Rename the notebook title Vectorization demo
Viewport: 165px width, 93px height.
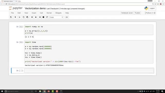point(35,9)
